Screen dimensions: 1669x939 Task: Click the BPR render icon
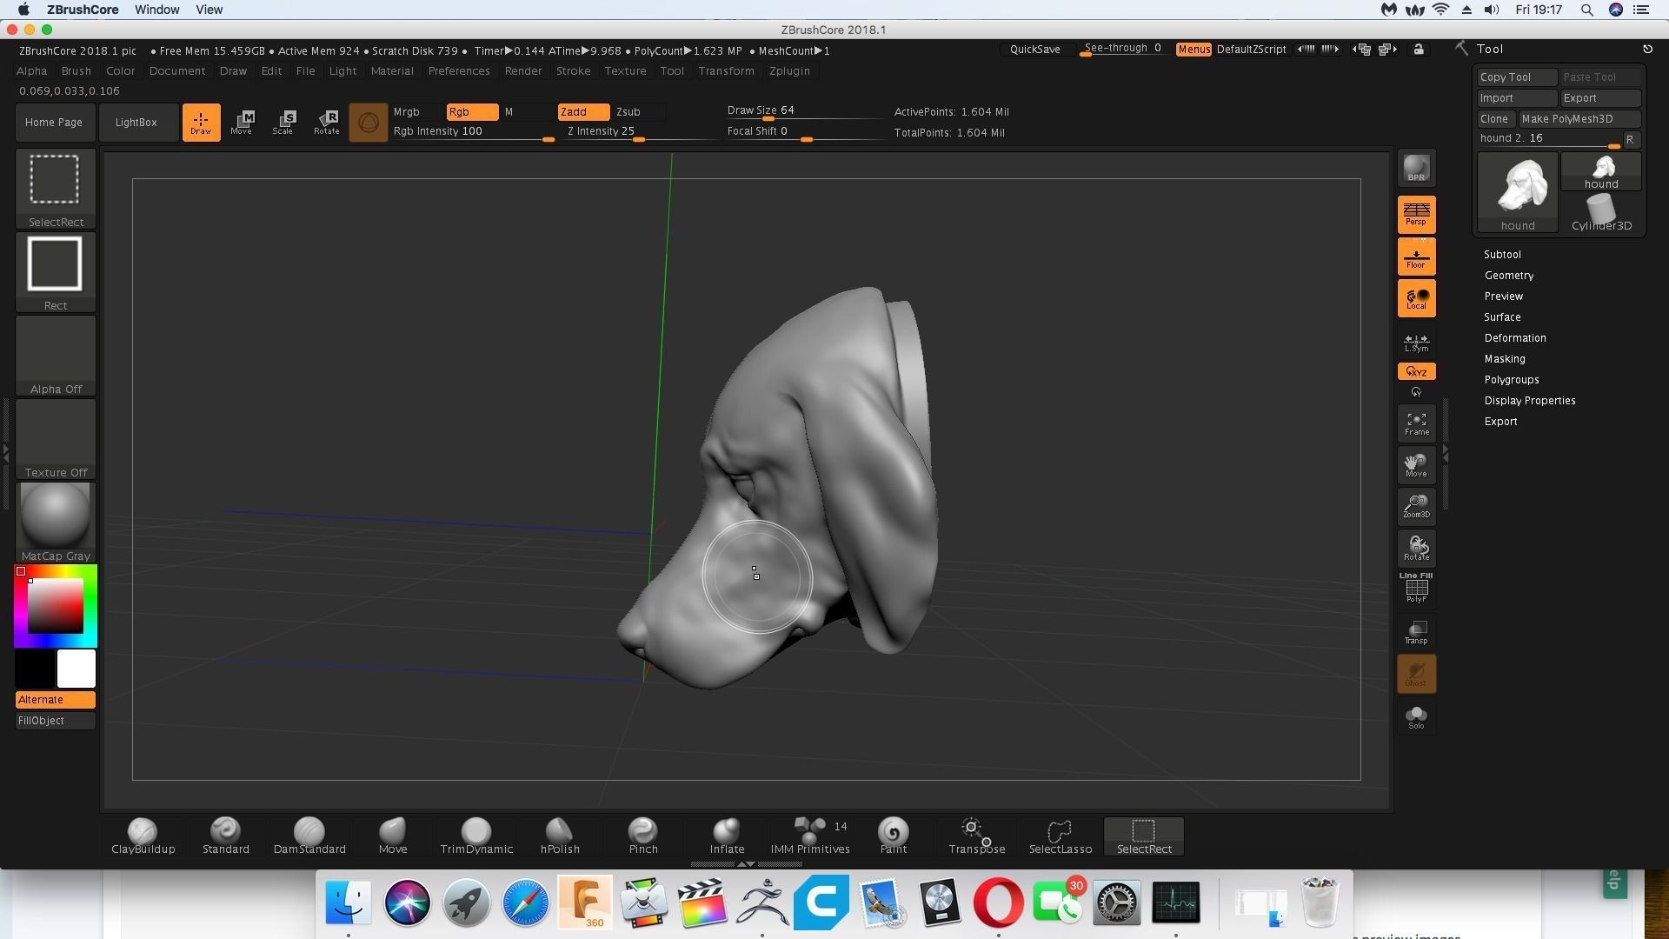pos(1416,169)
